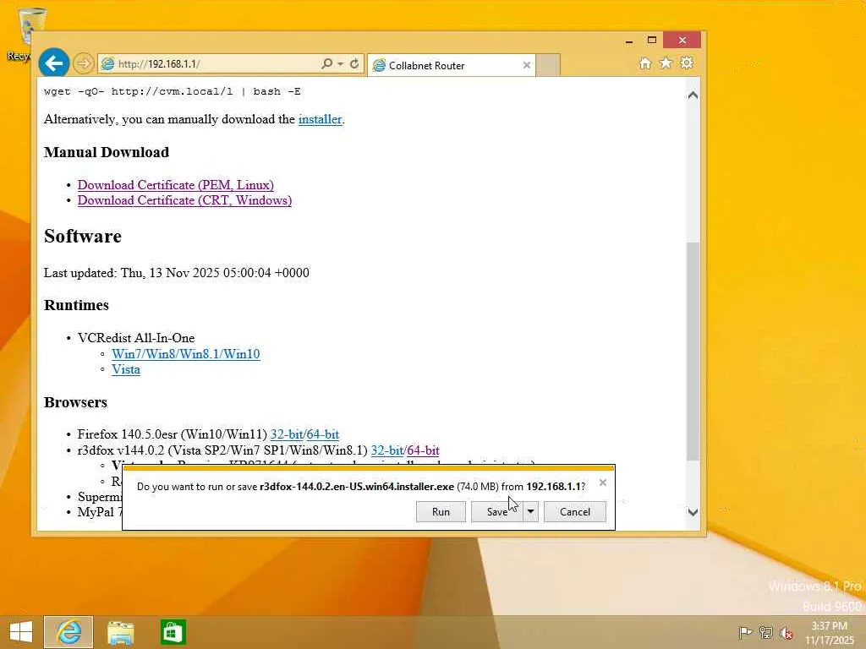The height and width of the screenshot is (649, 866).
Task: Download Firefox 140.5.0esr 64-bit
Action: [x=322, y=434]
